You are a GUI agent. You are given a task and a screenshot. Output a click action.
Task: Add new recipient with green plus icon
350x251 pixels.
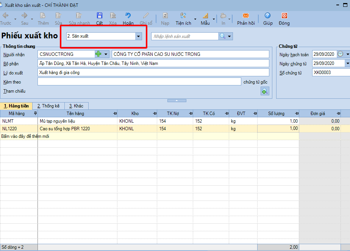[x=98, y=54]
